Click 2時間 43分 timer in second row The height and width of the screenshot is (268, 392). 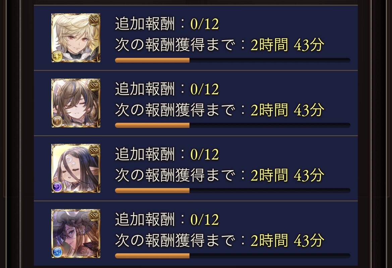pos(287,110)
